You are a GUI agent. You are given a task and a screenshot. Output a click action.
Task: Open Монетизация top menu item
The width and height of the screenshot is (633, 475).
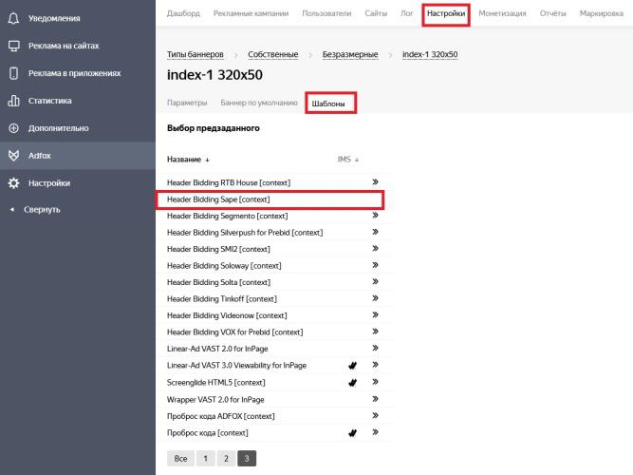tap(502, 13)
